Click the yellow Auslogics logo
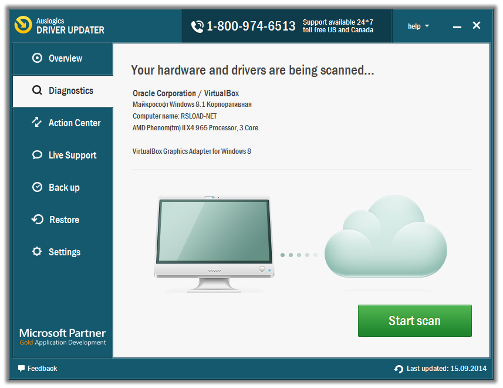 pos(23,25)
